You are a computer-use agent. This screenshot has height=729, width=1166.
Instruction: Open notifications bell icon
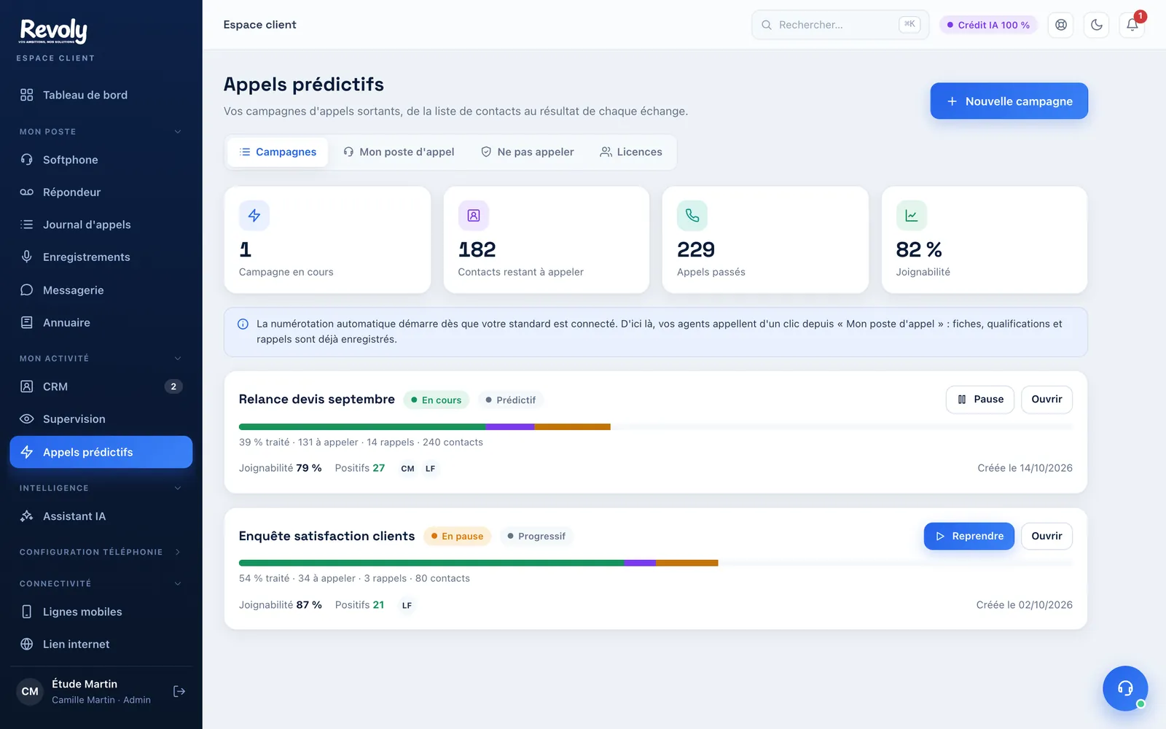(1132, 25)
